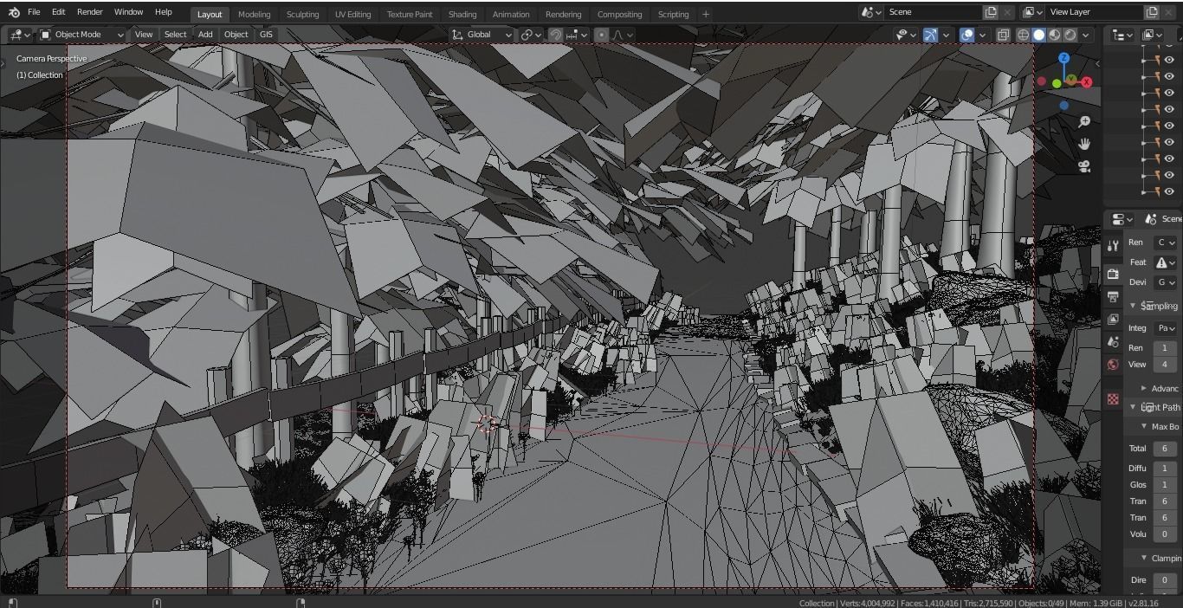Open outliner editor type dropdown
This screenshot has width=1183, height=608.
(1122, 35)
